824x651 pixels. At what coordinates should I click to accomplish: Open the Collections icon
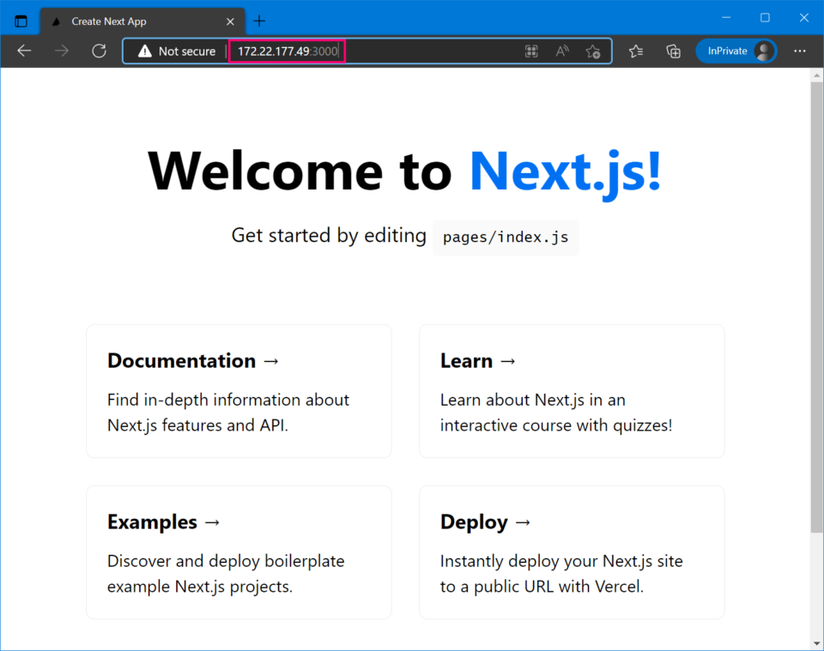click(x=674, y=51)
